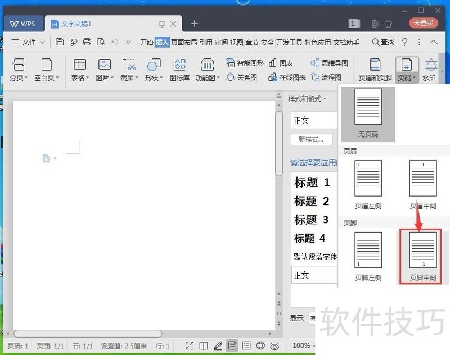Select the Screenshot (截屏) tool
The image size is (450, 355).
pyautogui.click(x=129, y=70)
